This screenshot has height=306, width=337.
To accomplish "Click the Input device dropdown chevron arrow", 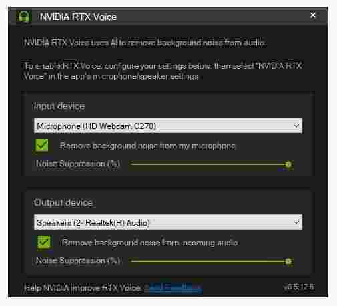I will tap(296, 126).
